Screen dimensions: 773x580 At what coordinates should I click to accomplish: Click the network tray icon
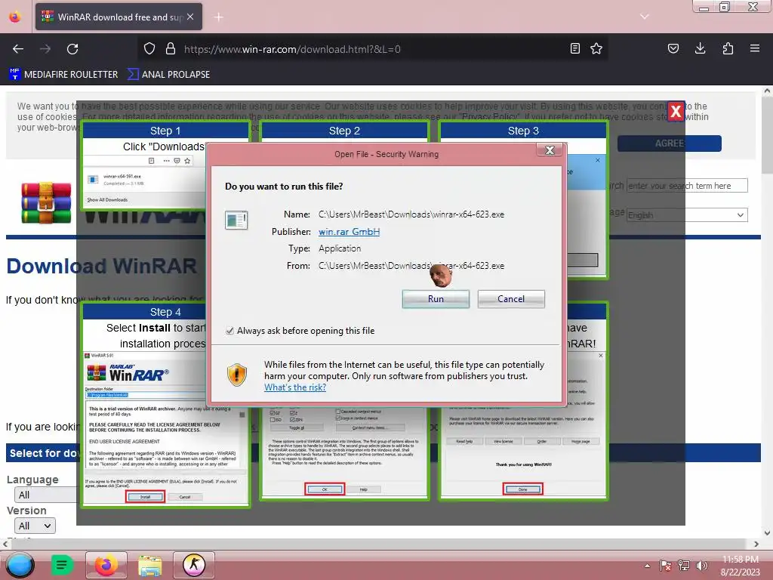tap(684, 566)
